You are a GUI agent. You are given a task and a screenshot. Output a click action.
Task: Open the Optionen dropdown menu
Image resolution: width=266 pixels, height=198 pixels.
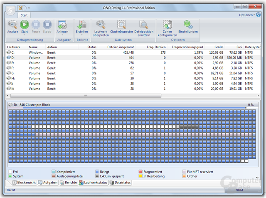247,15
